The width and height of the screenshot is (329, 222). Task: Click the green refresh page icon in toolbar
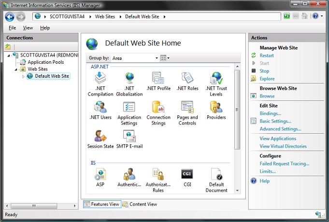click(x=286, y=16)
